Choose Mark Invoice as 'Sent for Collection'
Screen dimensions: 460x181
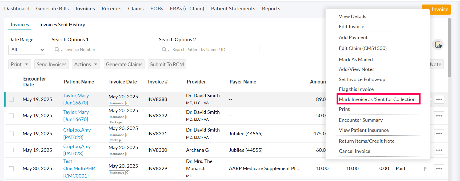(x=377, y=99)
